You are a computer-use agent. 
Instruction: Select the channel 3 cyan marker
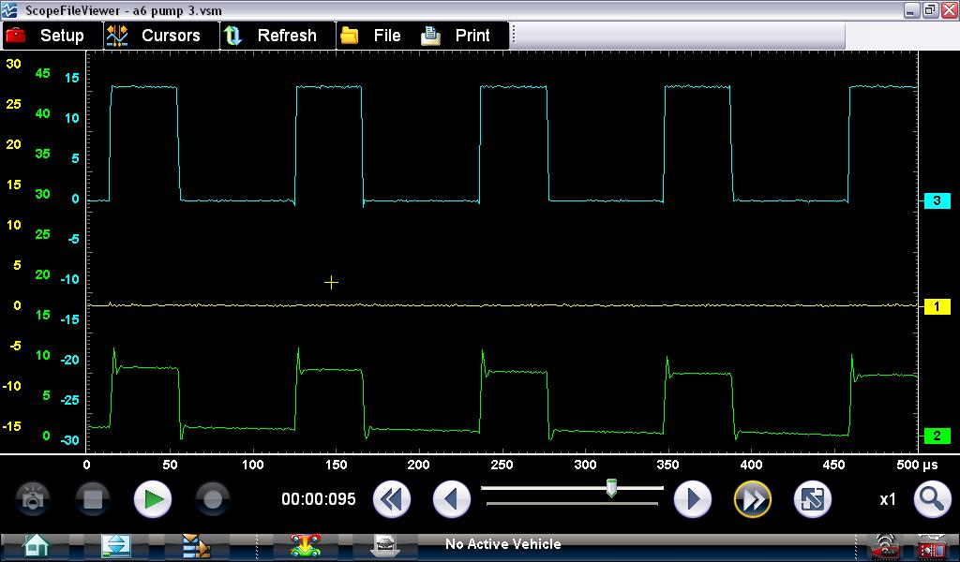pyautogui.click(x=937, y=201)
